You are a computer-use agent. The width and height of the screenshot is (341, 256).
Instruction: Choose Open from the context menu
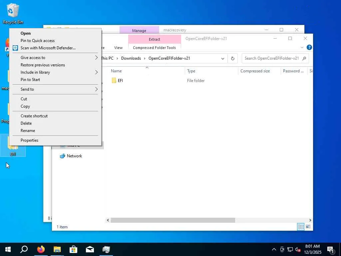tap(56, 33)
